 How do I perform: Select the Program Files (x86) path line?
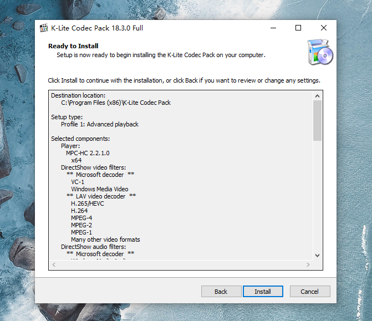[x=116, y=103]
